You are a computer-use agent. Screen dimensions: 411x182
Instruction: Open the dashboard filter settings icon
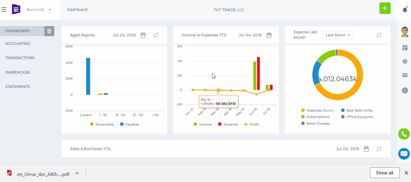tap(49, 31)
